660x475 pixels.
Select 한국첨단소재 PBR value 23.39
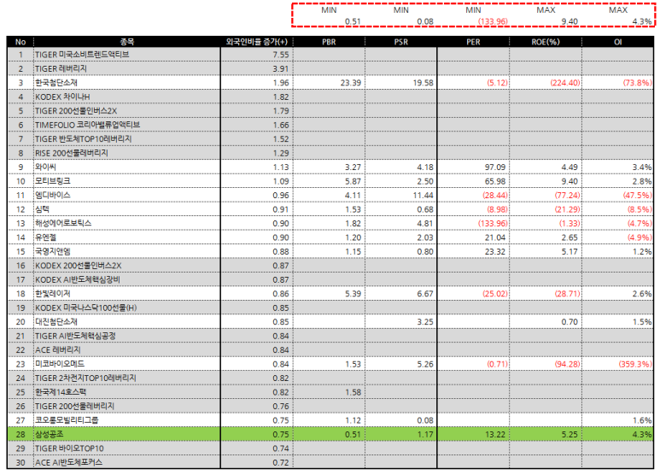(351, 83)
